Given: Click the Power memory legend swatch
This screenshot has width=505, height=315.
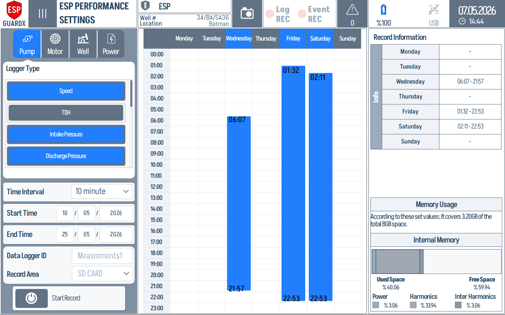Looking at the screenshot, I should pyautogui.click(x=376, y=305).
